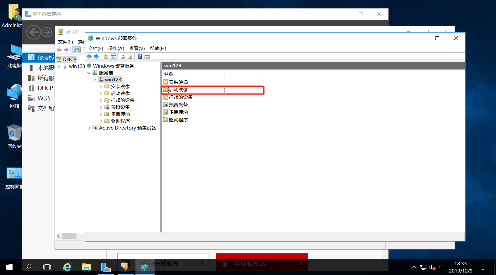Click 挂起的设备 icon in tree
The width and height of the screenshot is (496, 275).
click(107, 100)
